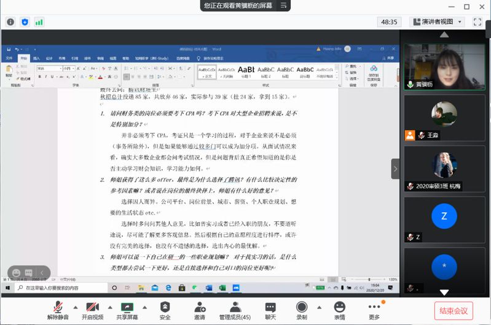Expand video options arrow beside 开启视频
Image resolution: width=491 pixels, height=325 pixels.
point(109,307)
